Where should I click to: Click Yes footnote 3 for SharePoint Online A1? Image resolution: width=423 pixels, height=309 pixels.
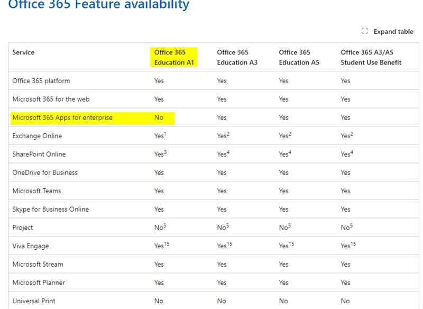160,153
